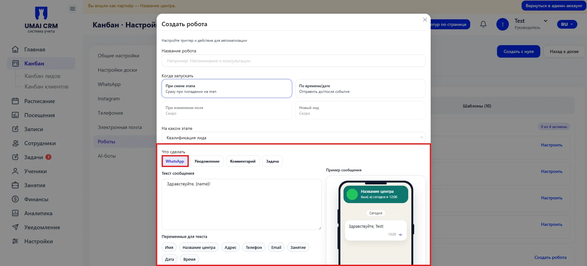The height and width of the screenshot is (266, 587).
Task: Choose Уведомление action tab
Action: [207, 161]
